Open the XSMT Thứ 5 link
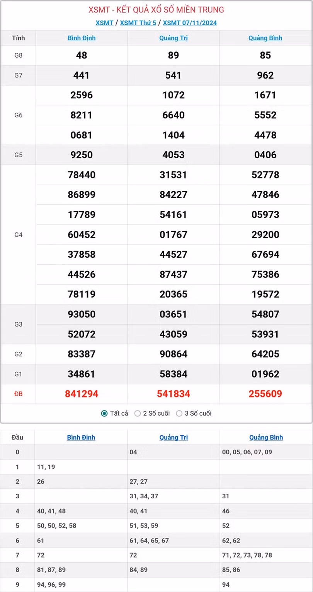The width and height of the screenshot is (313, 592). pyautogui.click(x=138, y=23)
